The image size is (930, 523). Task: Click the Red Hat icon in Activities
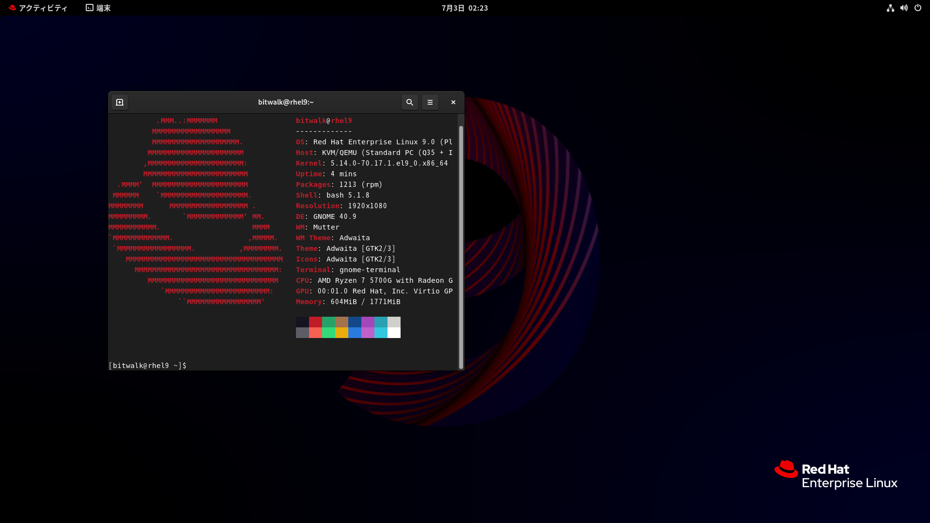(12, 8)
